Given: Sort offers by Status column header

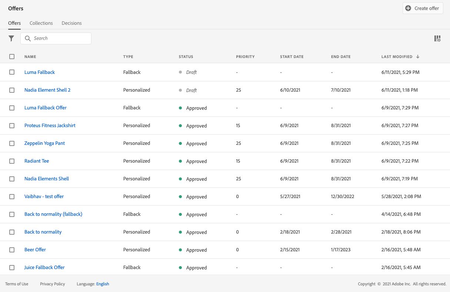Looking at the screenshot, I should (x=186, y=57).
